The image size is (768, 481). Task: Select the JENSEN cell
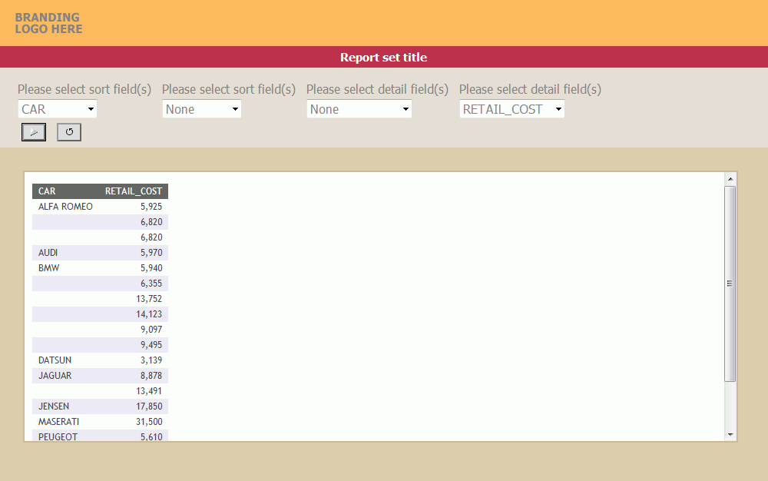click(x=54, y=406)
